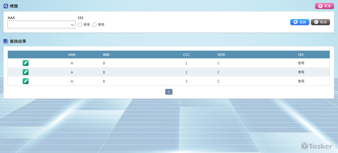Click the AAA column header in the results table
The width and height of the screenshot is (338, 153).
pos(72,54)
